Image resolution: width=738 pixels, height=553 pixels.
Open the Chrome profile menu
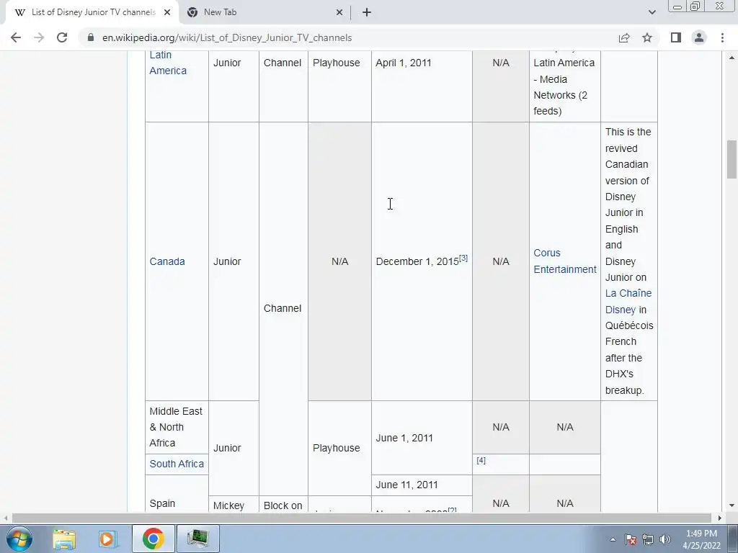pyautogui.click(x=699, y=37)
